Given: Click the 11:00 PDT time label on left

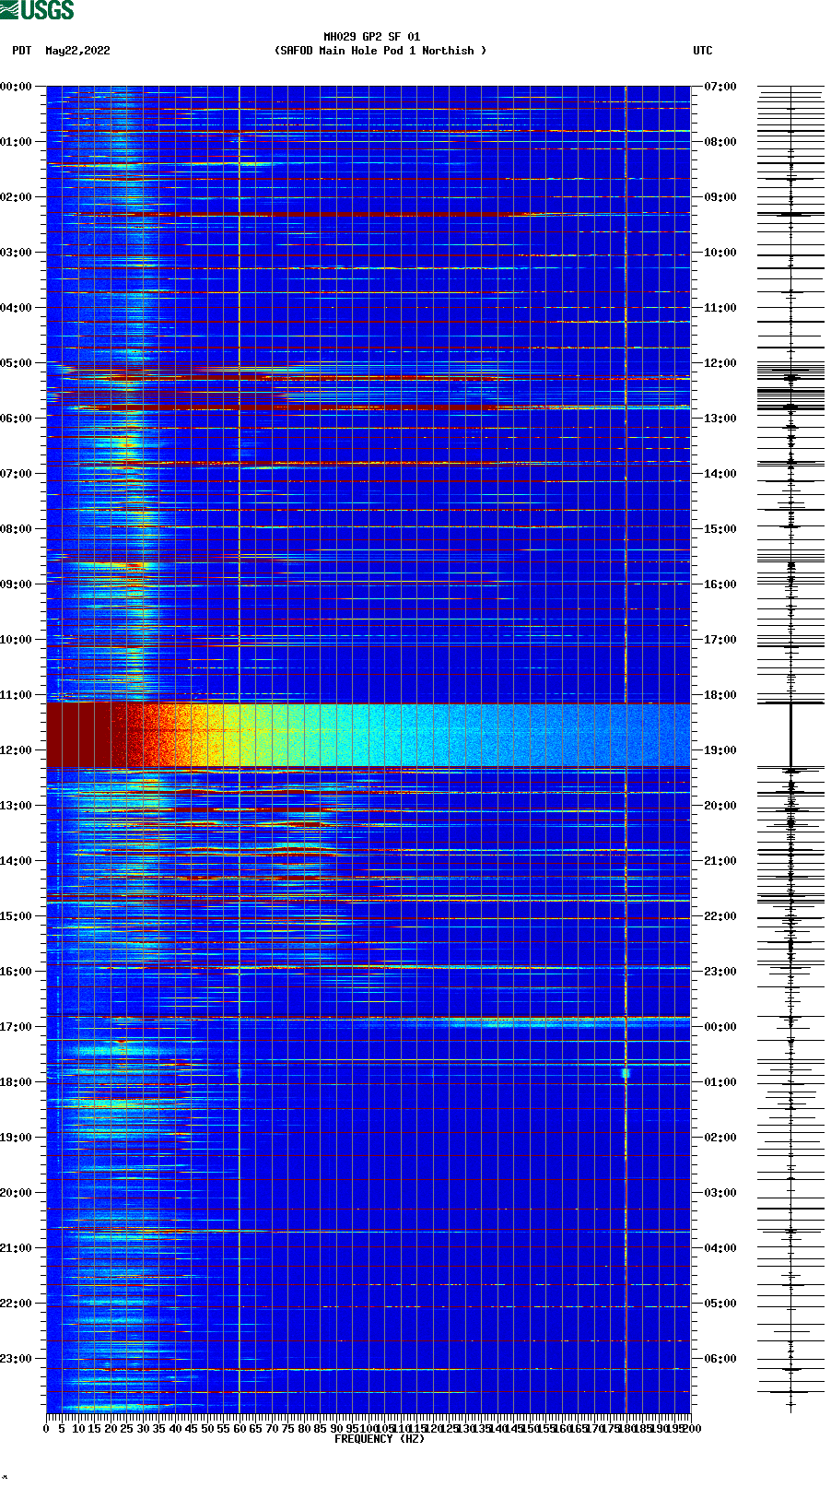Looking at the screenshot, I should [17, 695].
